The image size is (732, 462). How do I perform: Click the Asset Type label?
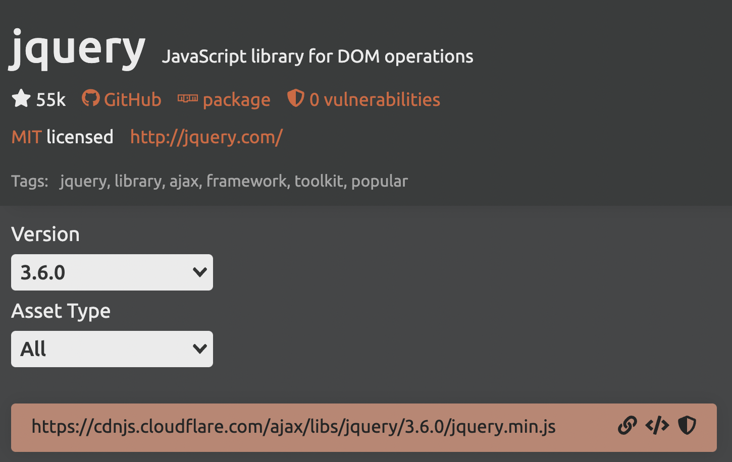click(x=61, y=311)
